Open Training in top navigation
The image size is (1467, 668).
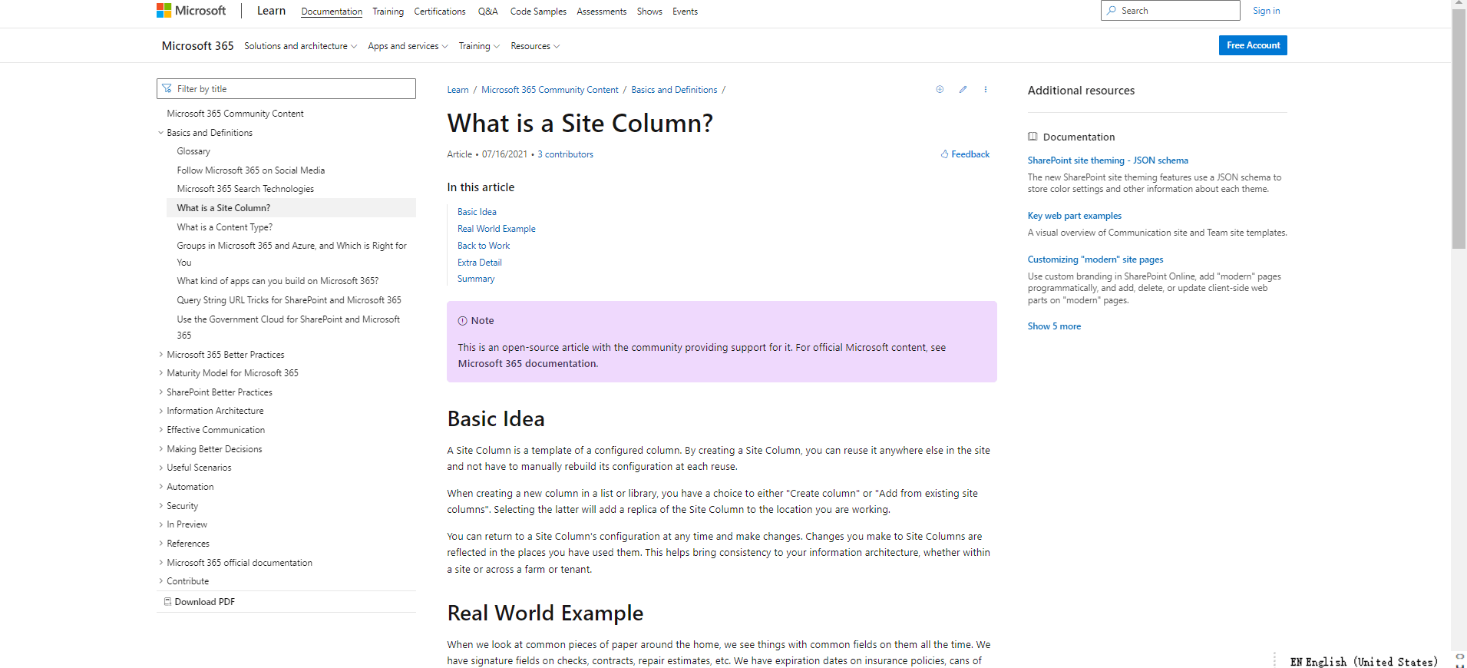pyautogui.click(x=388, y=12)
